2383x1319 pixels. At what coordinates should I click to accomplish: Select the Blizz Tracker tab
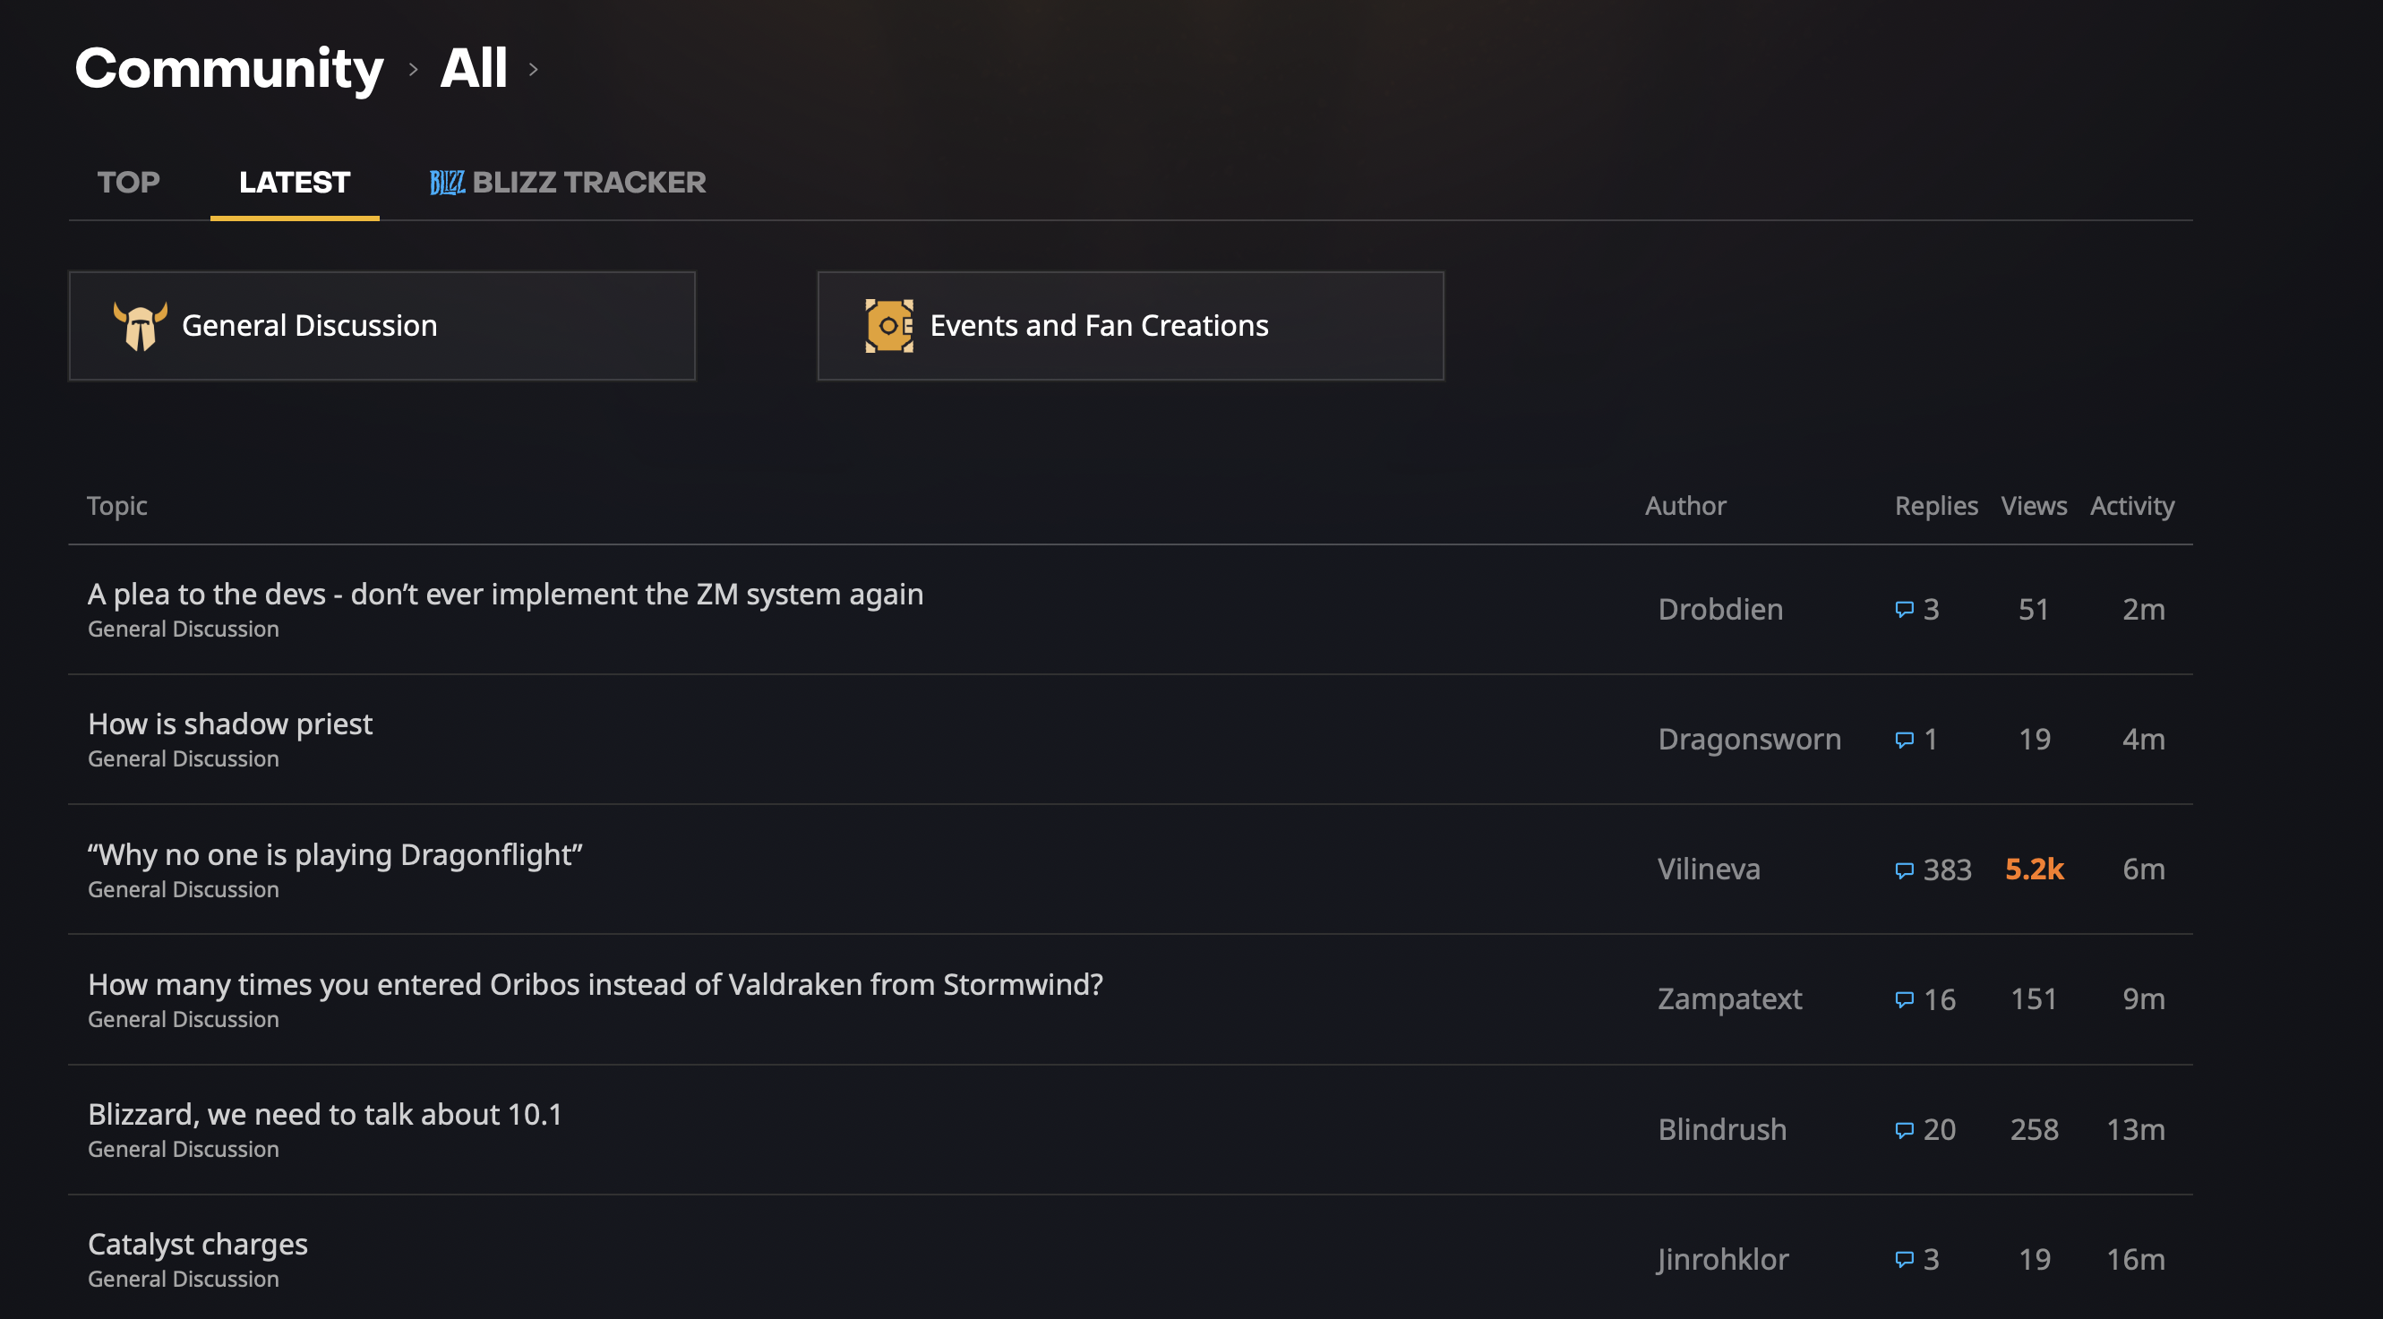588,182
